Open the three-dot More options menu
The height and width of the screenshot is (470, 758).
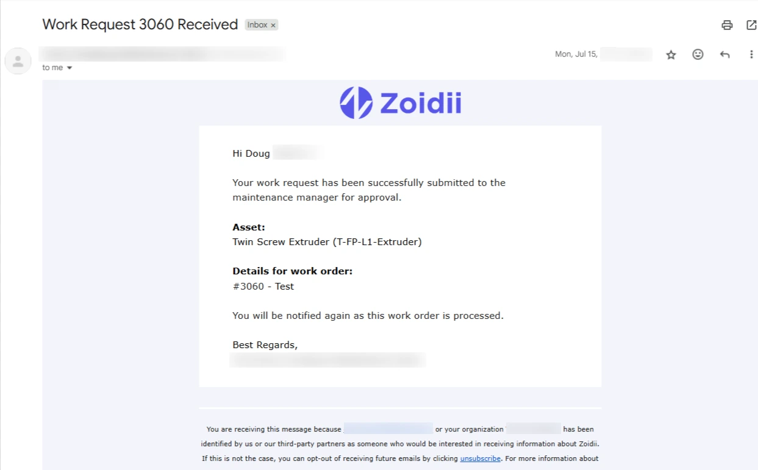(751, 54)
